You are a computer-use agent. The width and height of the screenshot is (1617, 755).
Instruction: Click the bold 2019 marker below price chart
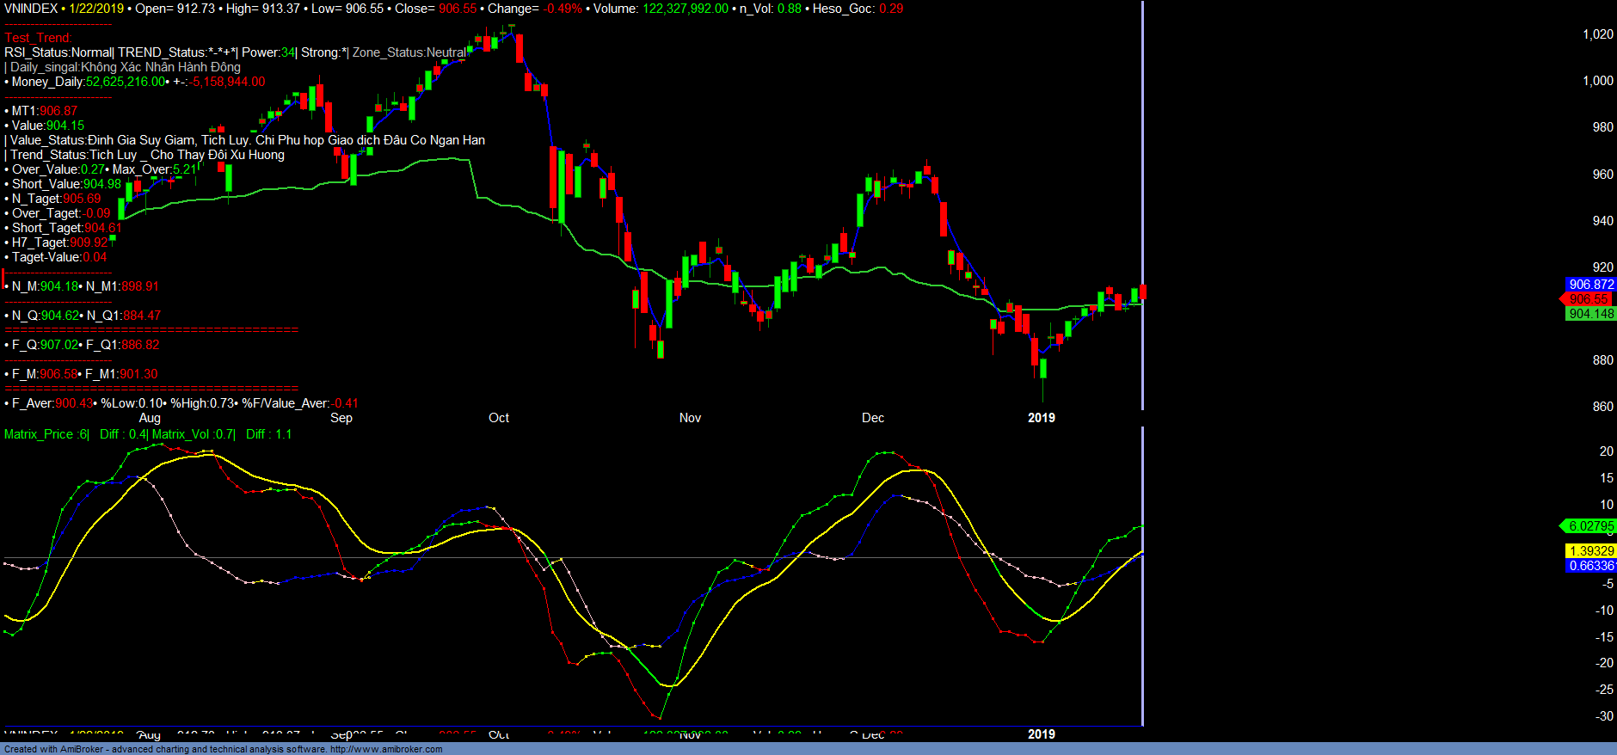tap(1041, 418)
